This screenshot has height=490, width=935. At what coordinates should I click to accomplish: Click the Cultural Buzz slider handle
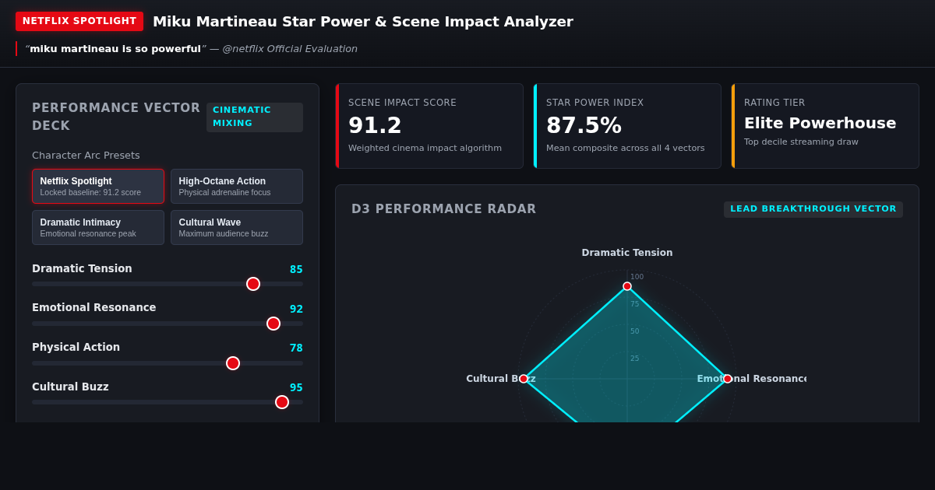282,402
